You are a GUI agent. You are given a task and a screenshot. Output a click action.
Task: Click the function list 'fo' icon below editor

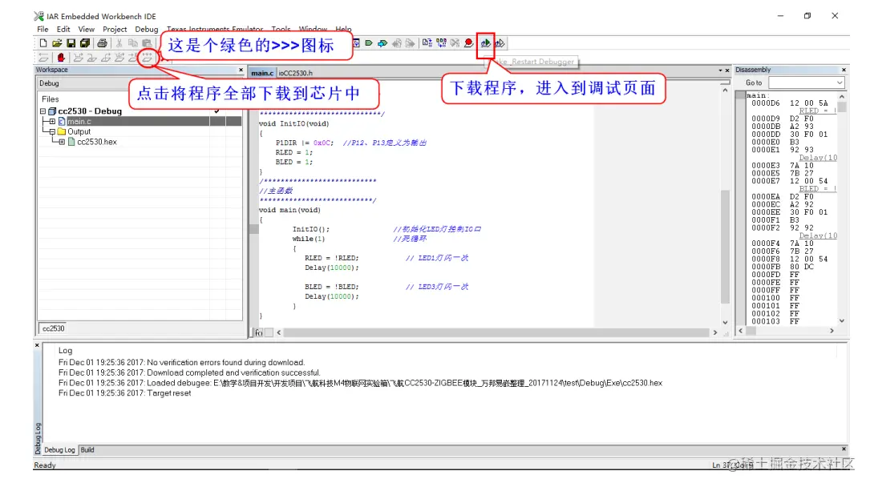258,333
